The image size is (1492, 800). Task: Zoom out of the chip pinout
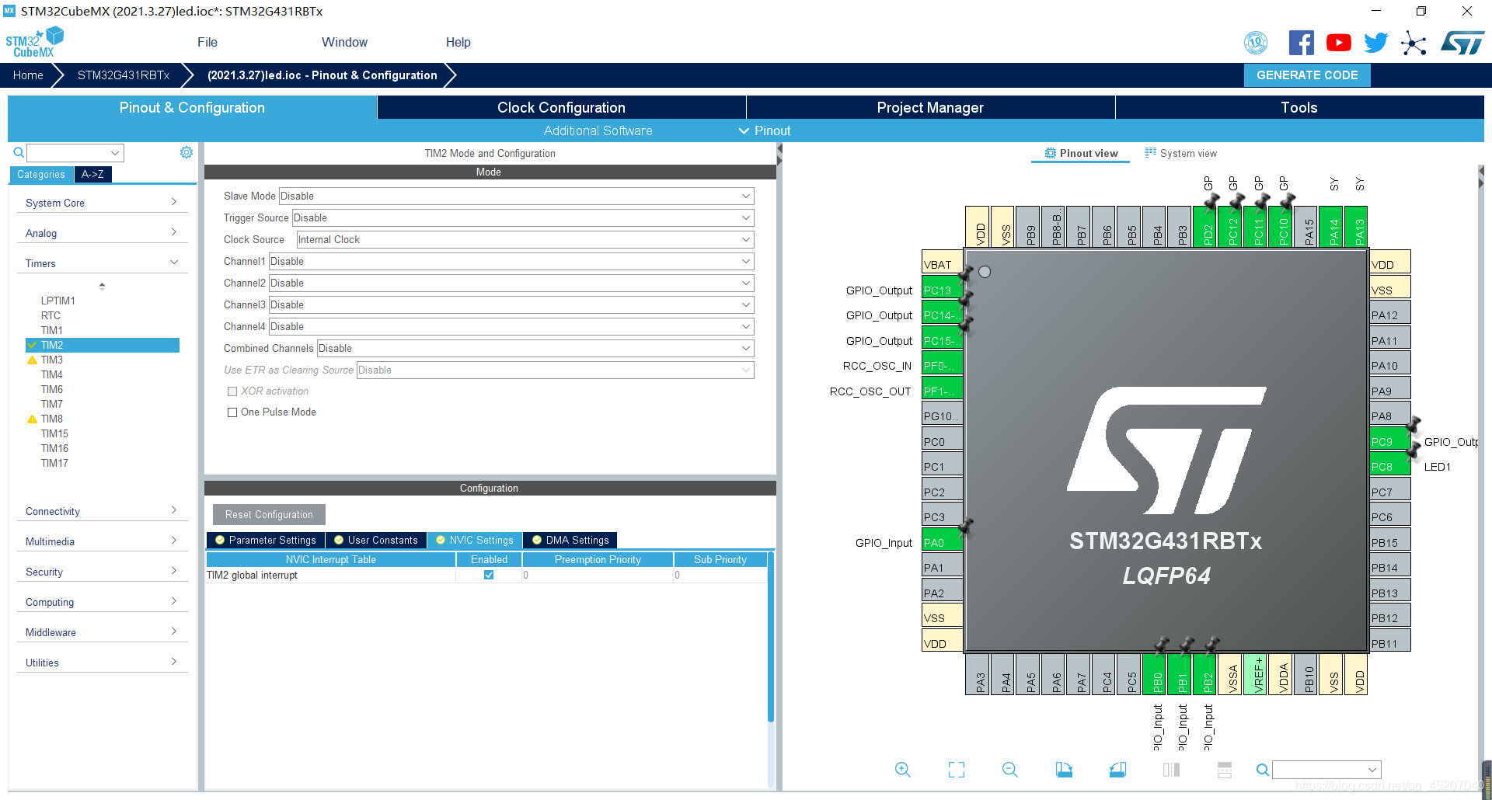[1010, 770]
